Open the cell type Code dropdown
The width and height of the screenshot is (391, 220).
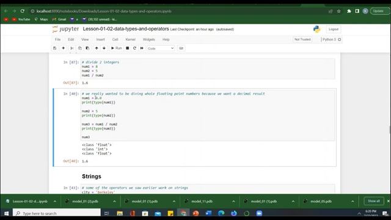coord(161,48)
